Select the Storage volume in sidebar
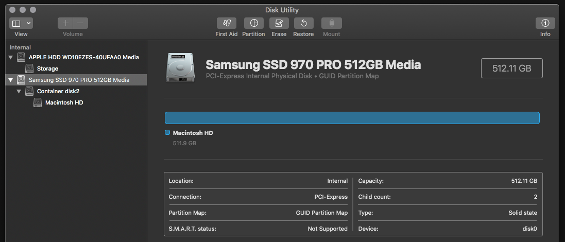This screenshot has height=242, width=565. (47, 68)
